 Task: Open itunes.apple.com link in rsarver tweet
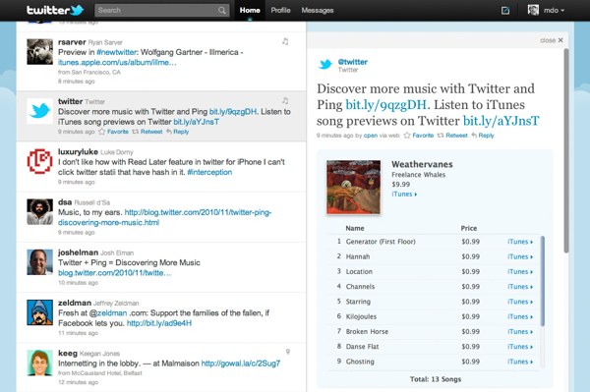click(x=117, y=63)
